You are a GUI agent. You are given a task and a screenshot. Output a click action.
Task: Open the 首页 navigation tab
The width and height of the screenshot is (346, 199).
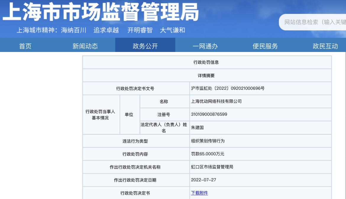[25, 46]
